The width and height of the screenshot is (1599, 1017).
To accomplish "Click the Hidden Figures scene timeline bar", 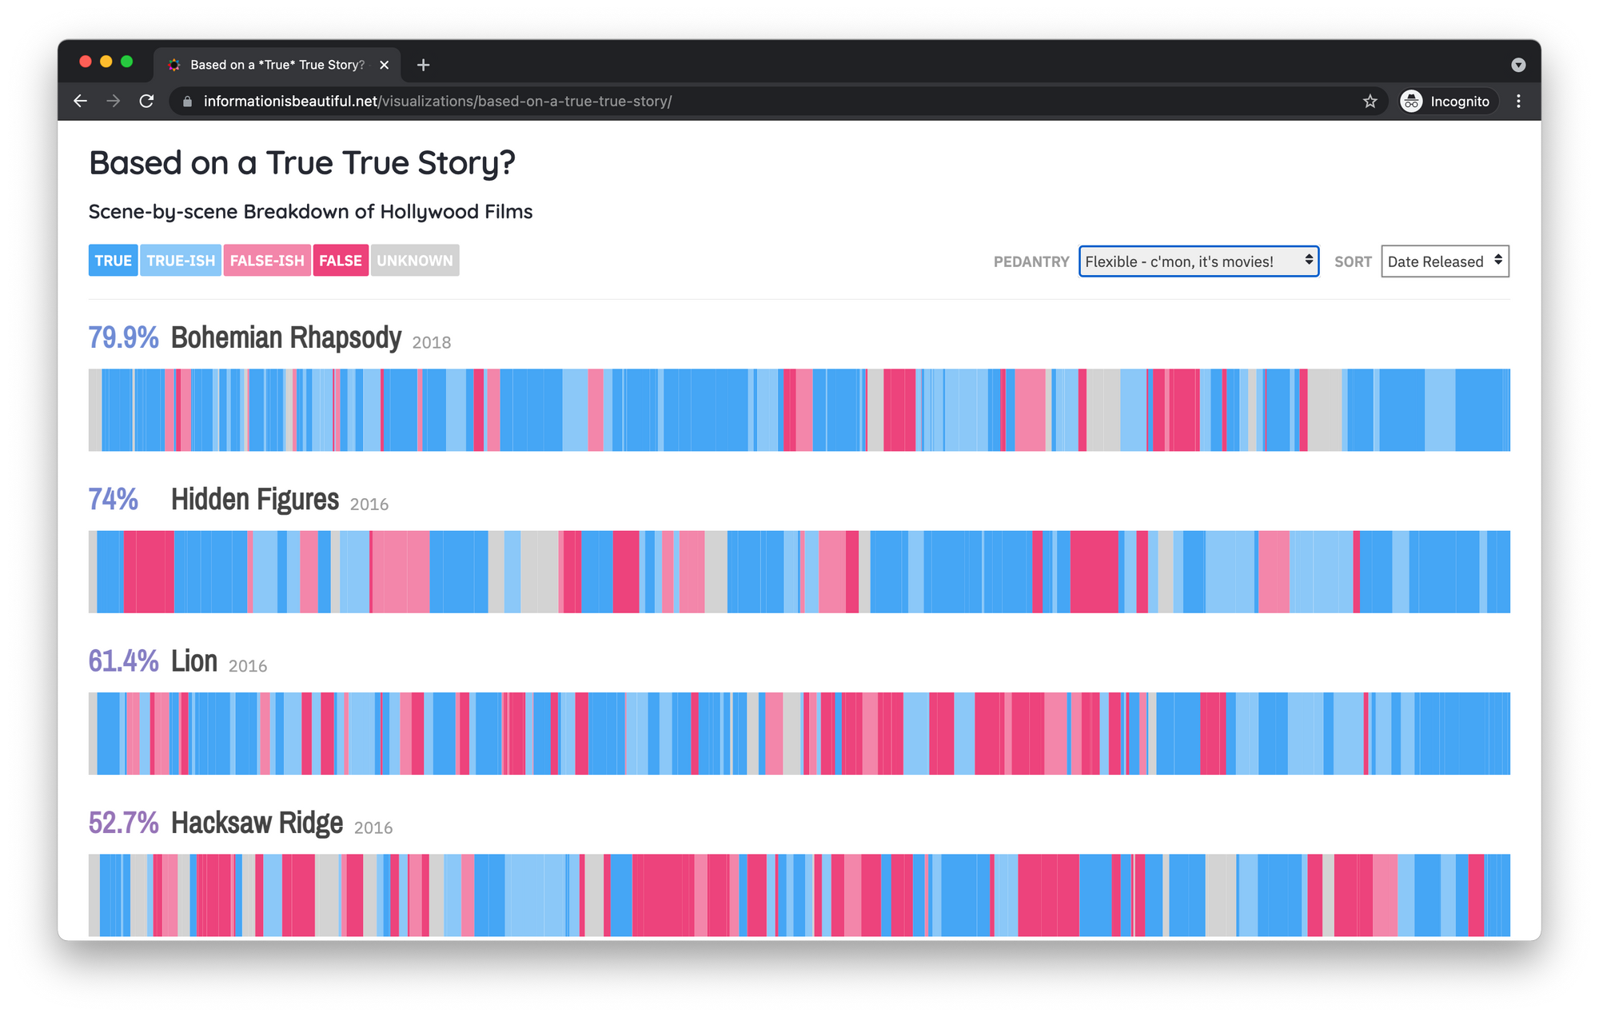I will click(x=799, y=572).
